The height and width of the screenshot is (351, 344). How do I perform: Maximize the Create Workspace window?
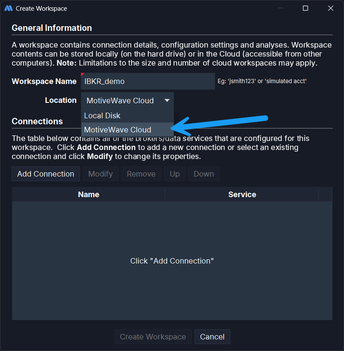coord(305,8)
